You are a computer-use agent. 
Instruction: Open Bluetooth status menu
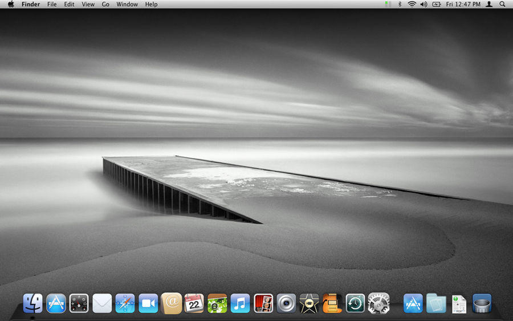point(400,4)
